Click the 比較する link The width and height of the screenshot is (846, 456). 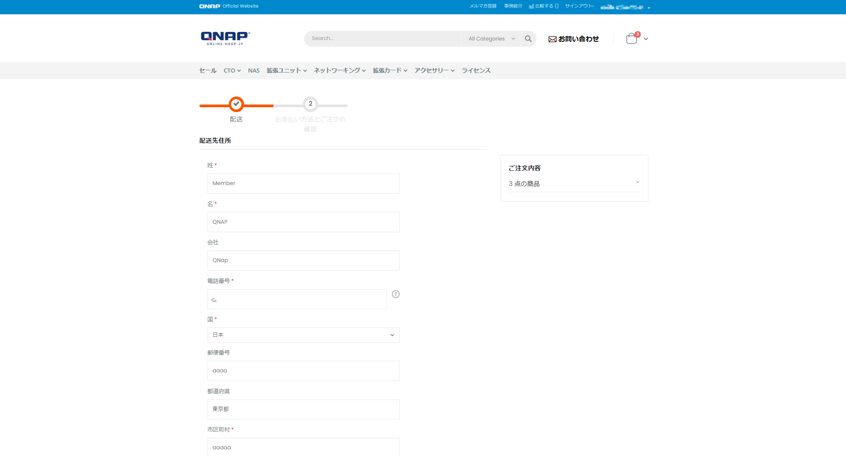[546, 6]
